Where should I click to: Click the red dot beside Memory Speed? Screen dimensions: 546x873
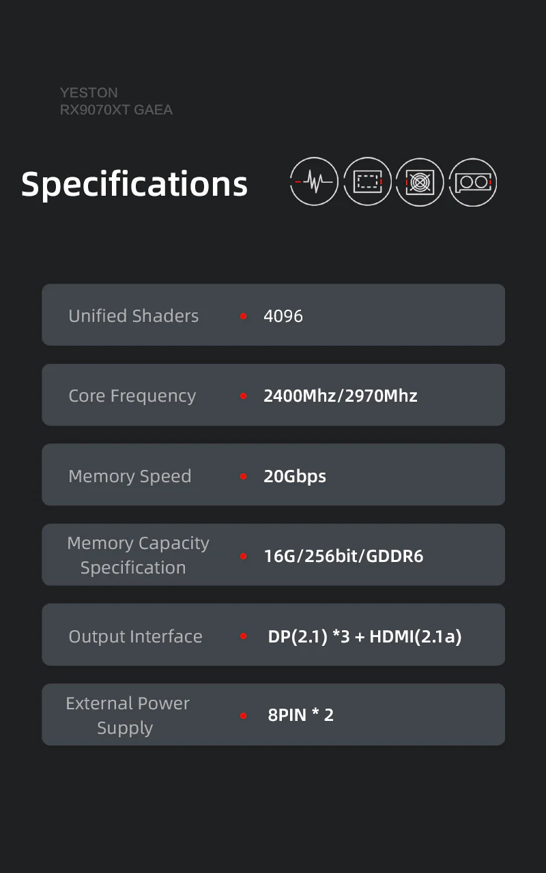243,476
